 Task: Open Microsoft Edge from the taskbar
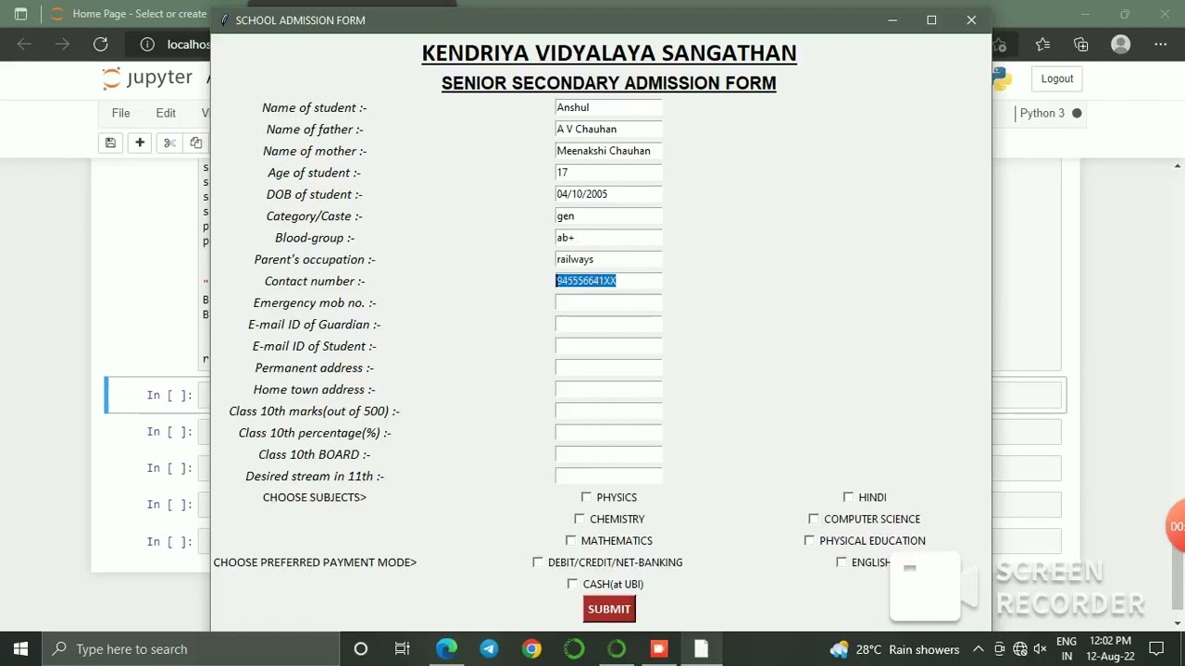coord(446,649)
